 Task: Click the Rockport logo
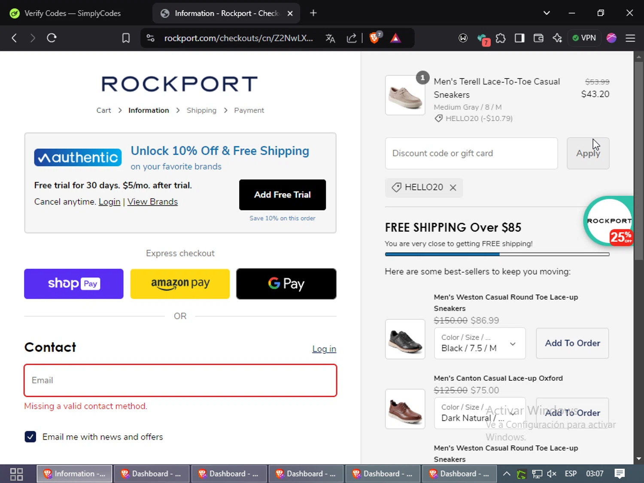pos(179,84)
